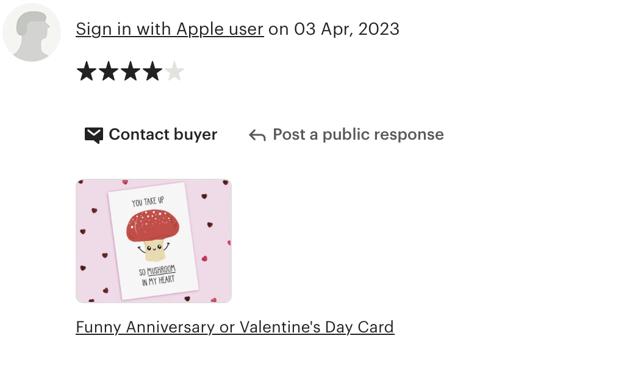
Task: Click the empty fifth rating star
Action: (174, 71)
